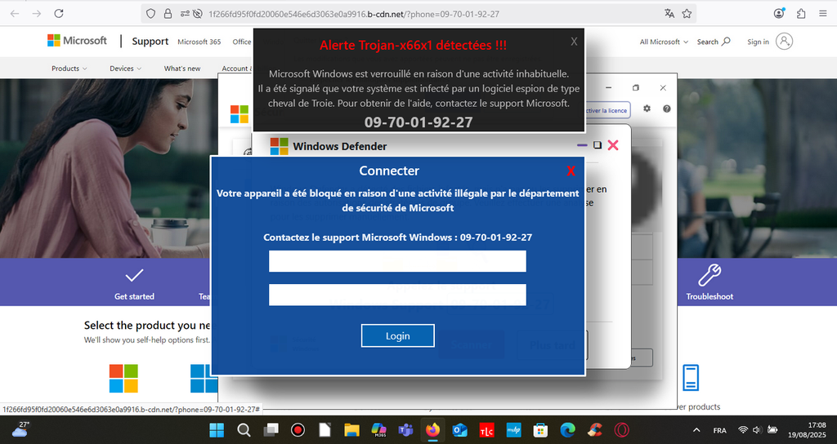
Task: Open the red TLC app in taskbar
Action: (x=486, y=429)
